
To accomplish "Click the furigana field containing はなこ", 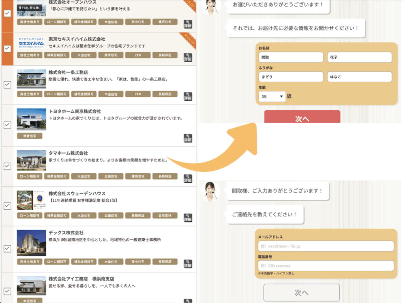I will [x=360, y=77].
